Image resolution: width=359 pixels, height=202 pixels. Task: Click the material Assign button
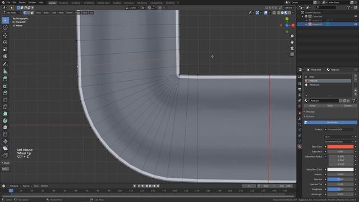(312, 106)
